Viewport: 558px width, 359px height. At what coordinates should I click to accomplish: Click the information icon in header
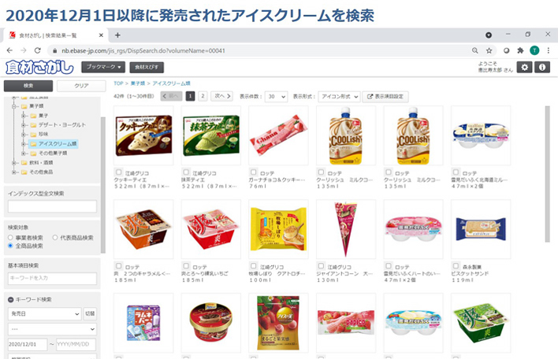(542, 67)
